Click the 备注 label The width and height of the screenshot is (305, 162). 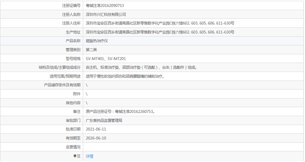[77, 111]
